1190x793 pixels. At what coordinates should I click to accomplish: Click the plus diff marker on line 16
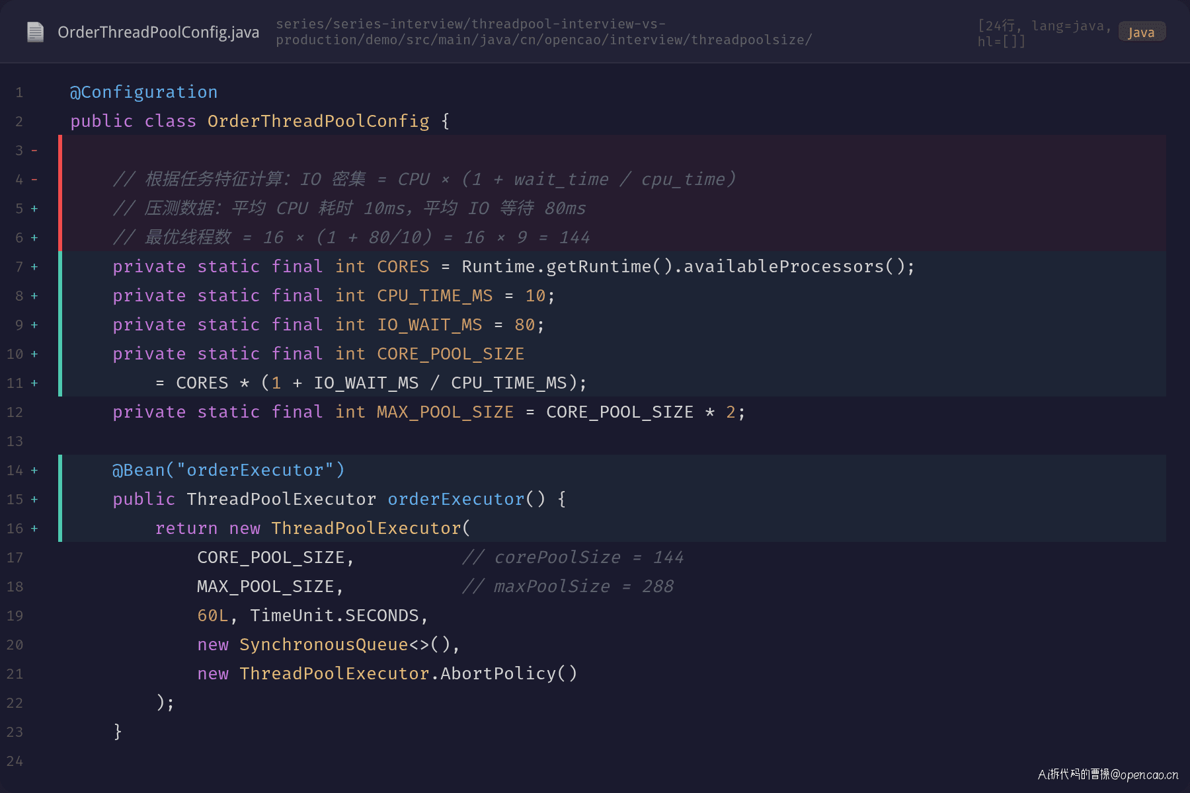(x=34, y=529)
